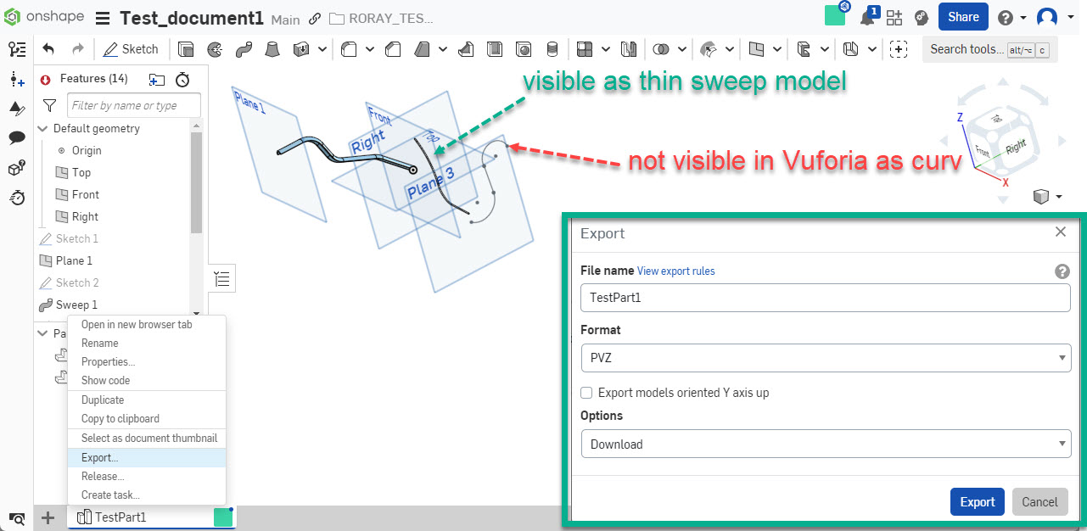Click the Undo arrow
The image size is (1087, 531).
coord(49,48)
